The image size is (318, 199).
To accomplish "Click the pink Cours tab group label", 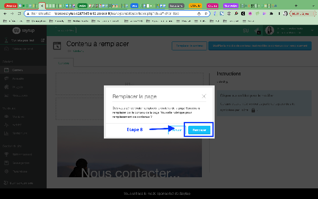I will click(x=213, y=6).
